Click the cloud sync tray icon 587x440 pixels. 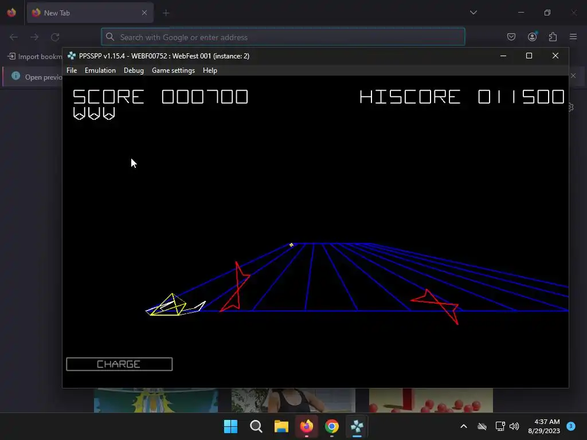coord(482,426)
